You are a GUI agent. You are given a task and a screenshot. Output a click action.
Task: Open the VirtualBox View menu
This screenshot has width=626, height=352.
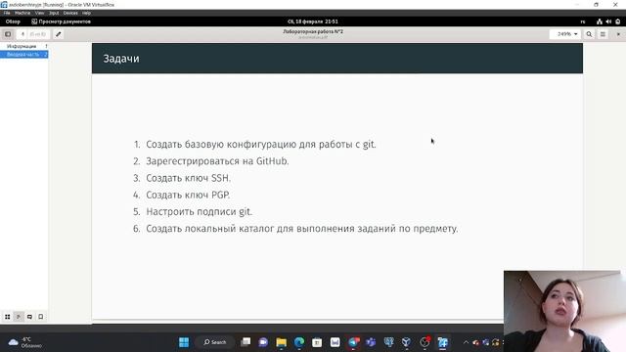point(39,13)
